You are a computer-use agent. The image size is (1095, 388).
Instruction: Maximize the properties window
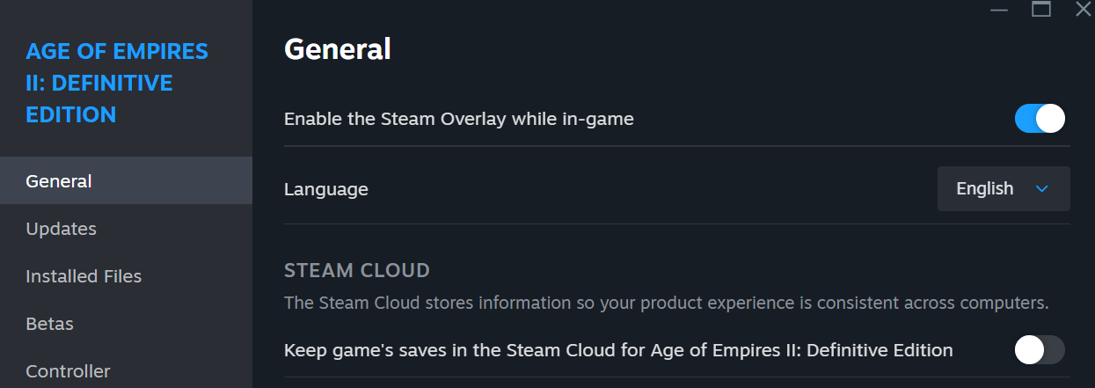pyautogui.click(x=1041, y=10)
